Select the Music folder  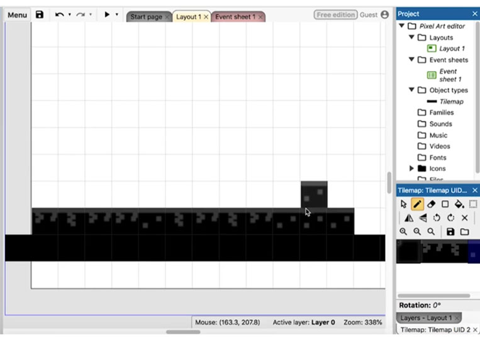point(438,135)
